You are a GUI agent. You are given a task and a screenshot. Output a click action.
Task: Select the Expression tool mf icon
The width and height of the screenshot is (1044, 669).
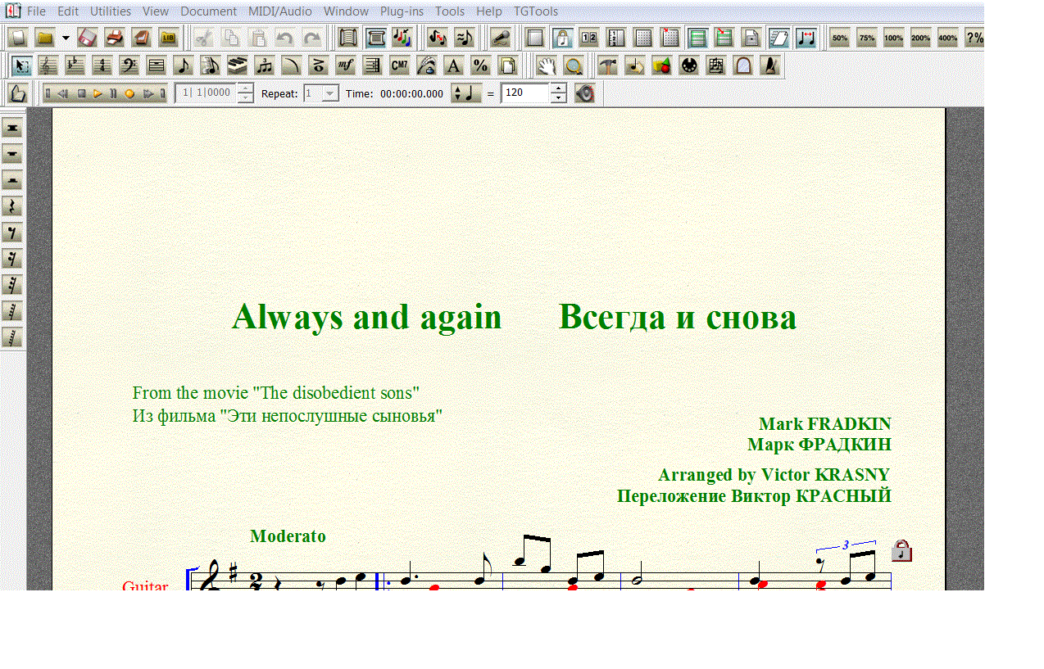345,66
